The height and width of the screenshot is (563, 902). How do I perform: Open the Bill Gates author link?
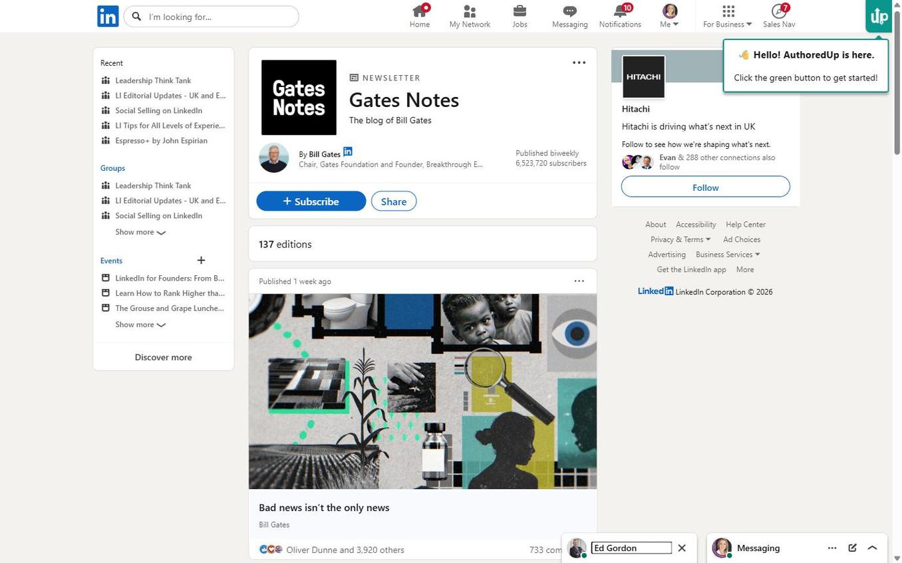pos(325,154)
